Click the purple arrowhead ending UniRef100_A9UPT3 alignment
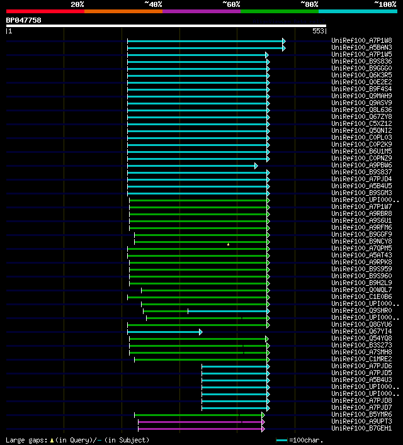403x445 pixels. pyautogui.click(x=263, y=422)
